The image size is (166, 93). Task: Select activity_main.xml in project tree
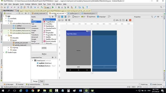(20, 45)
